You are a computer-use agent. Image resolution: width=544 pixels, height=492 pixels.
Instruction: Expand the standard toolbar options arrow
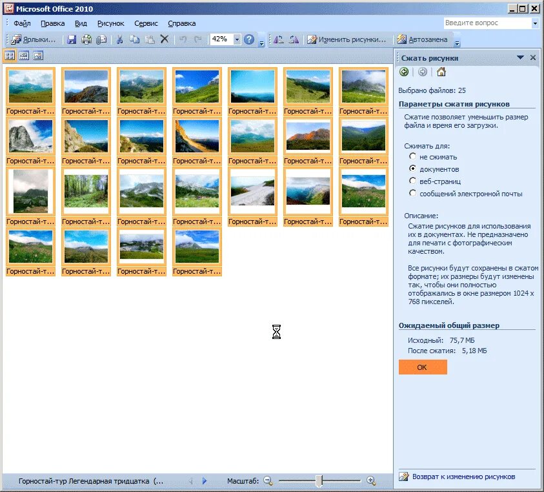coord(261,42)
